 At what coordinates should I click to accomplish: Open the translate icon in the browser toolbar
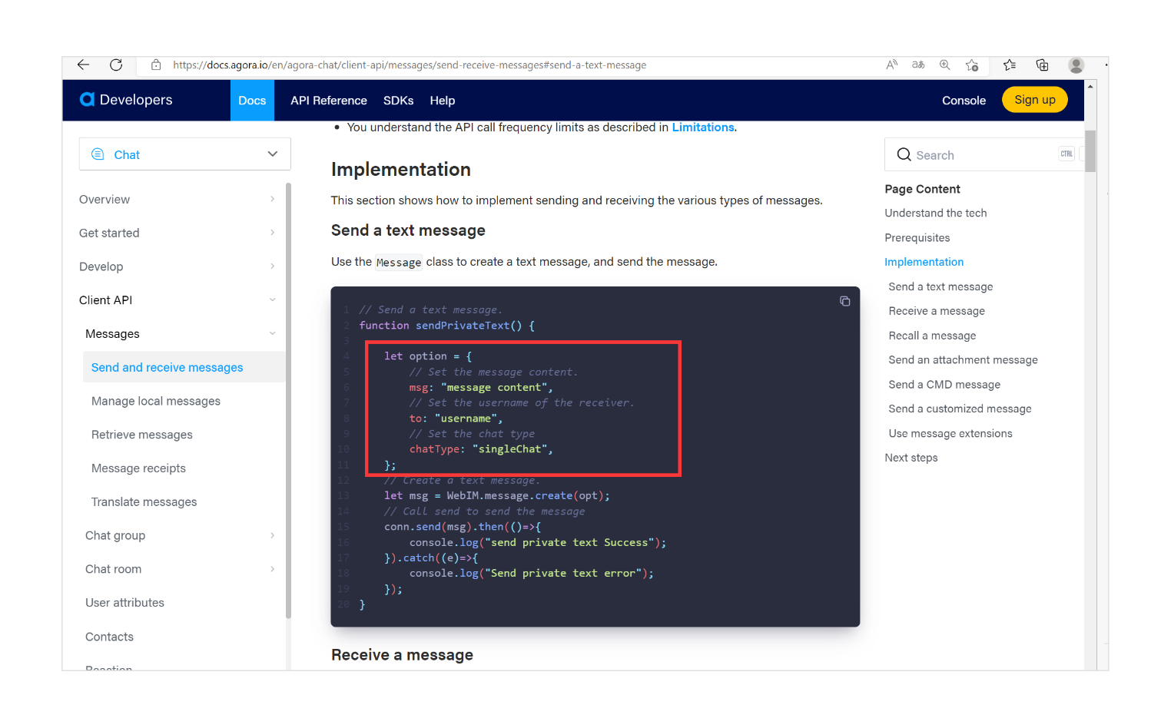coord(917,65)
